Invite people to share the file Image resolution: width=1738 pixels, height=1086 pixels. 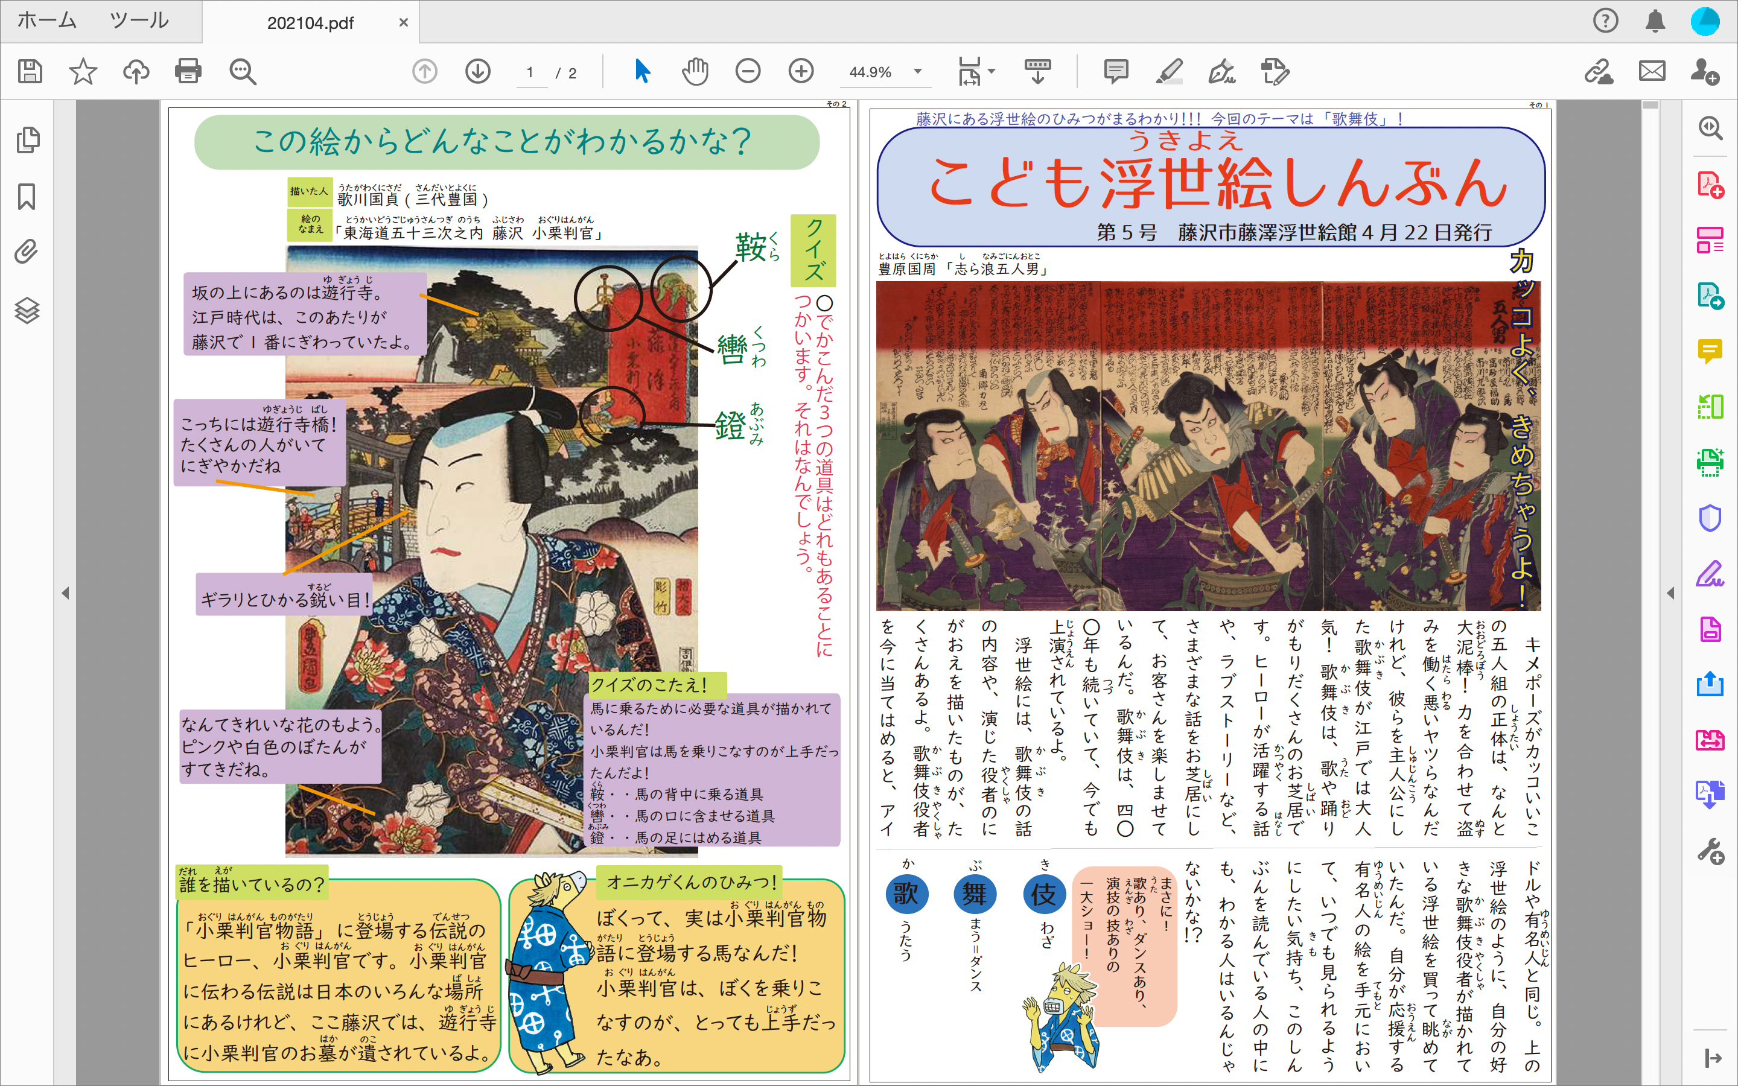click(1704, 71)
